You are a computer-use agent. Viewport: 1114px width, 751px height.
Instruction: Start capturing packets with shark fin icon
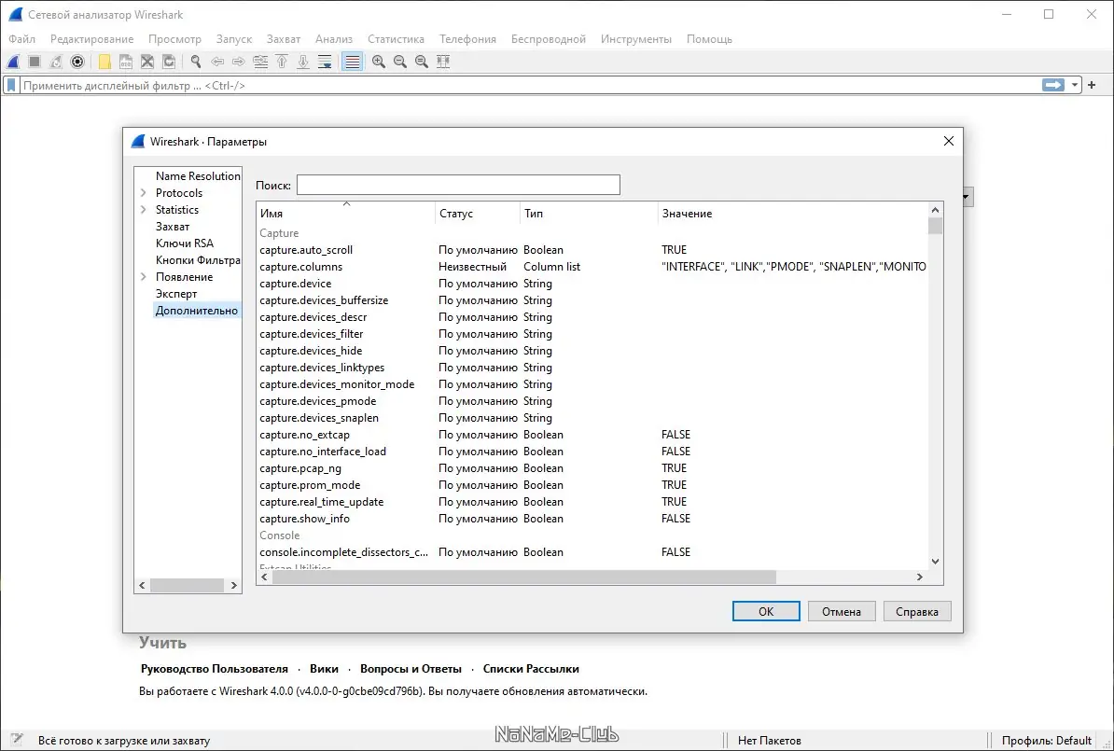pos(14,62)
